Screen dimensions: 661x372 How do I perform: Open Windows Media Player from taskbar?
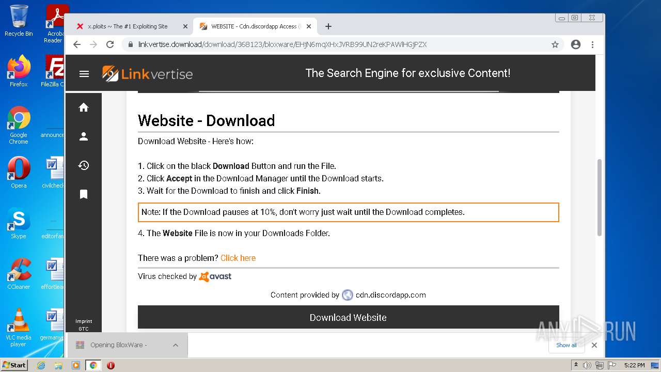pyautogui.click(x=76, y=365)
